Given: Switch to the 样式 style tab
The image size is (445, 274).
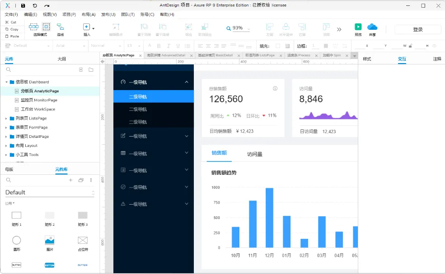Looking at the screenshot, I should (x=367, y=59).
